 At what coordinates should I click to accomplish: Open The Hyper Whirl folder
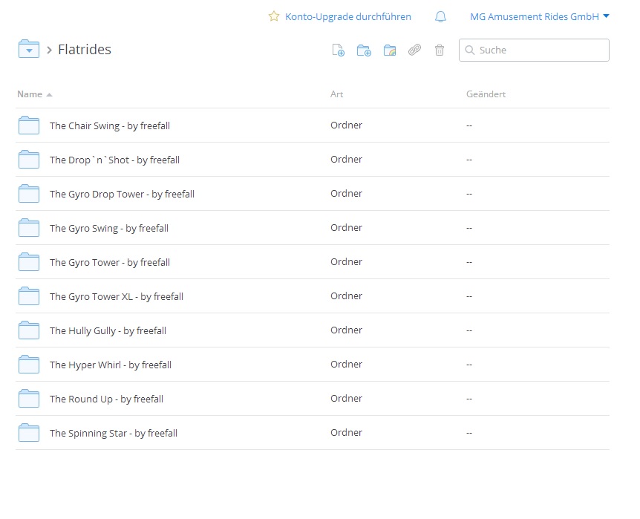110,365
